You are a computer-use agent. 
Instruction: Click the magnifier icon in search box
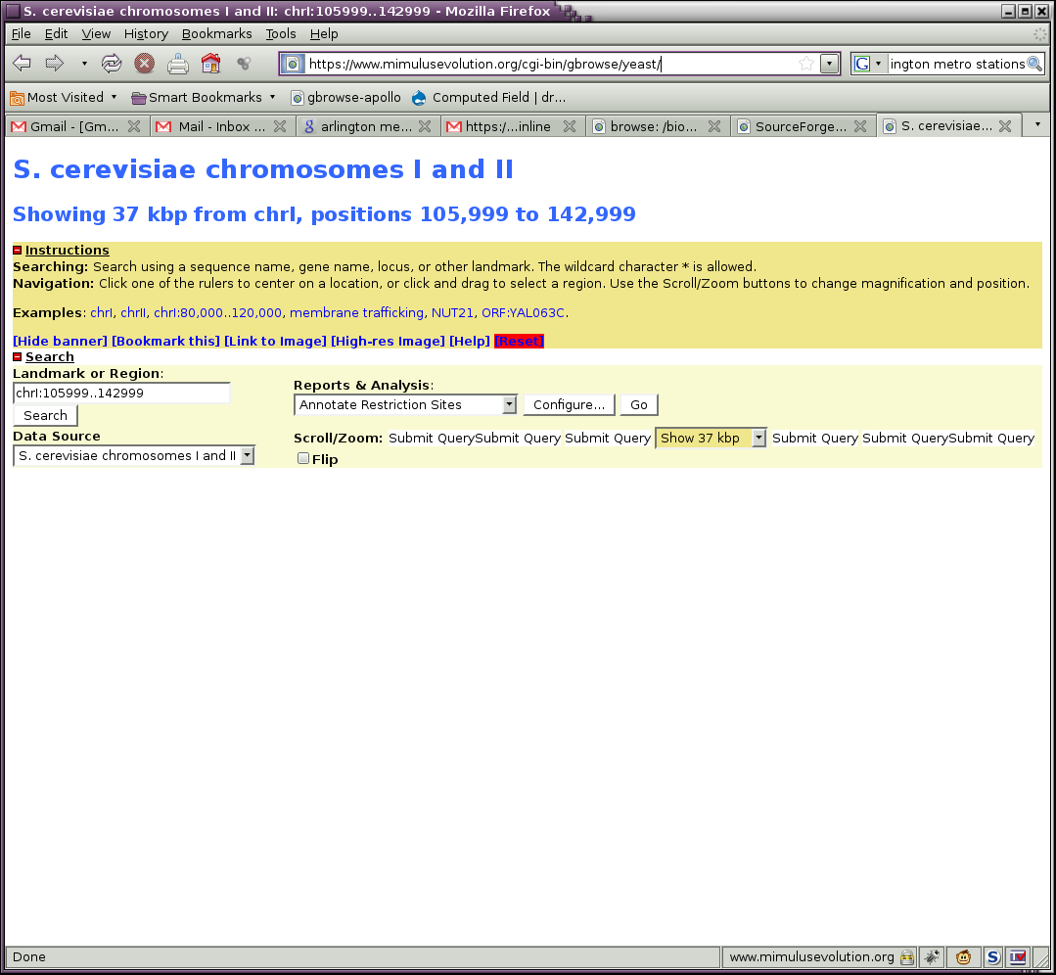tap(1034, 64)
